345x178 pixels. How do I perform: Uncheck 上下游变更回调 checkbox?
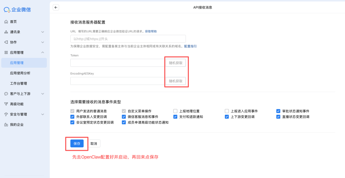click(x=227, y=117)
